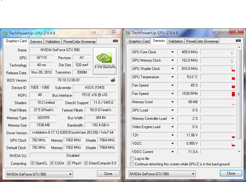Click the 405.0 MHz core clock value
246x182 pixels.
(188, 52)
